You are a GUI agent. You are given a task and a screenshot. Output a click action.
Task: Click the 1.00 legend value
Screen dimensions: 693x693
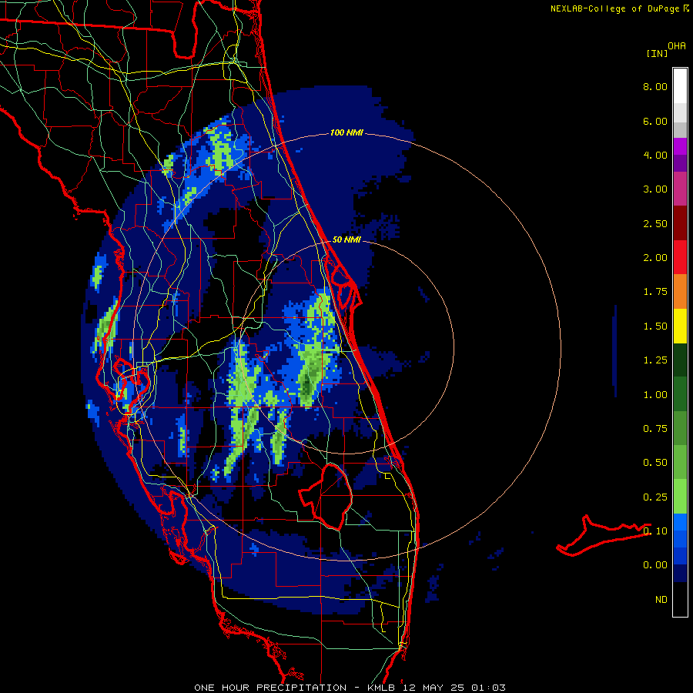tap(655, 395)
